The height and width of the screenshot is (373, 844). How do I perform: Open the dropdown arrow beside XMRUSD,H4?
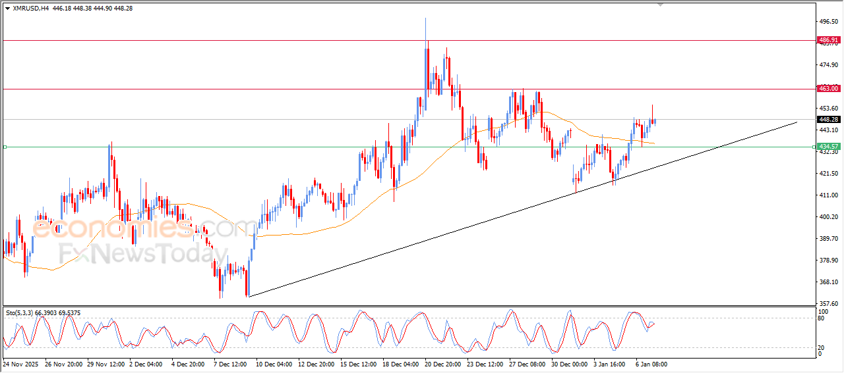(7, 9)
